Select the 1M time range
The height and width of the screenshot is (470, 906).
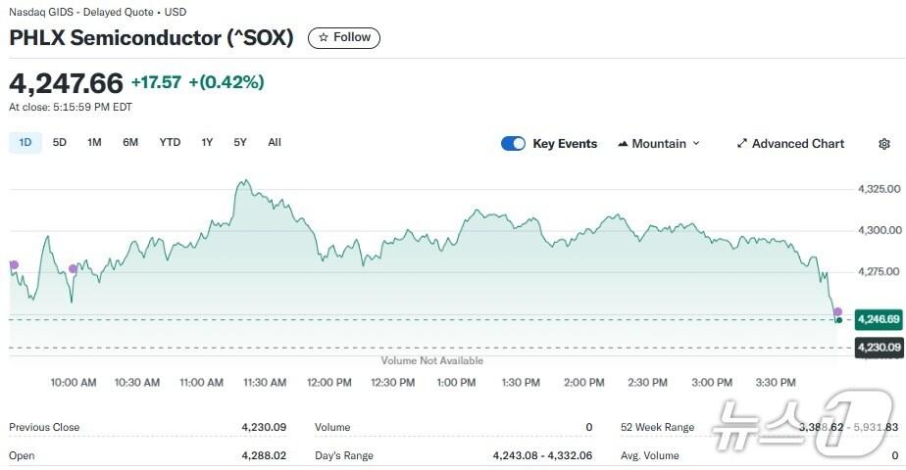click(x=94, y=142)
